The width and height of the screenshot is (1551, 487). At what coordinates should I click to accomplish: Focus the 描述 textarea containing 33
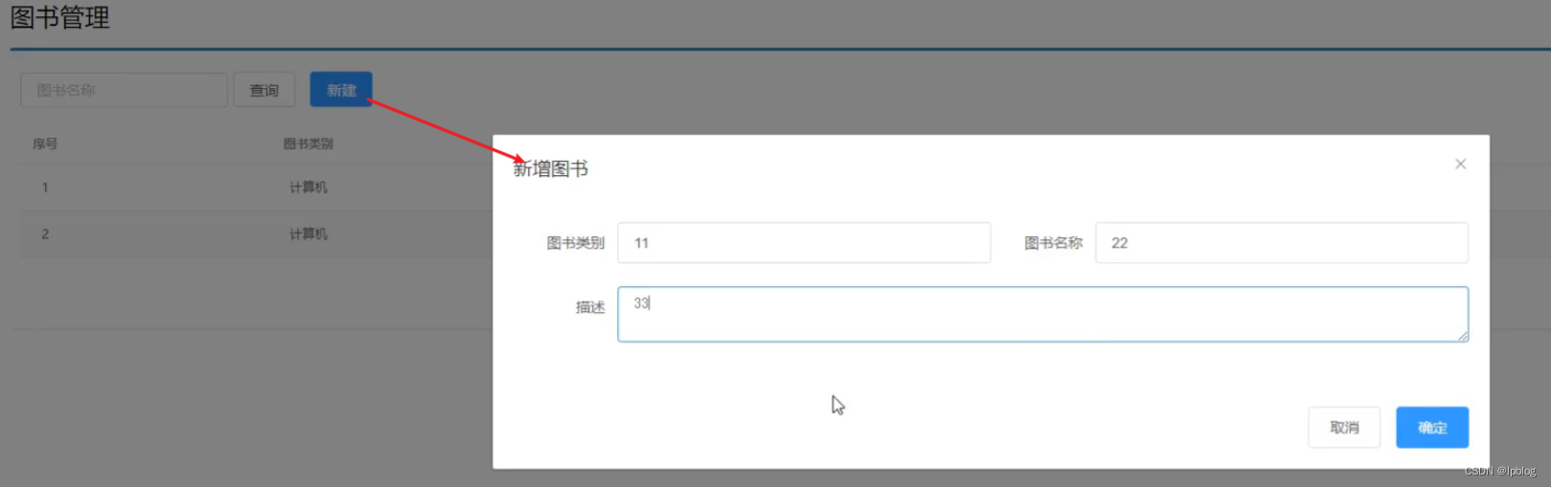pyautogui.click(x=1042, y=314)
